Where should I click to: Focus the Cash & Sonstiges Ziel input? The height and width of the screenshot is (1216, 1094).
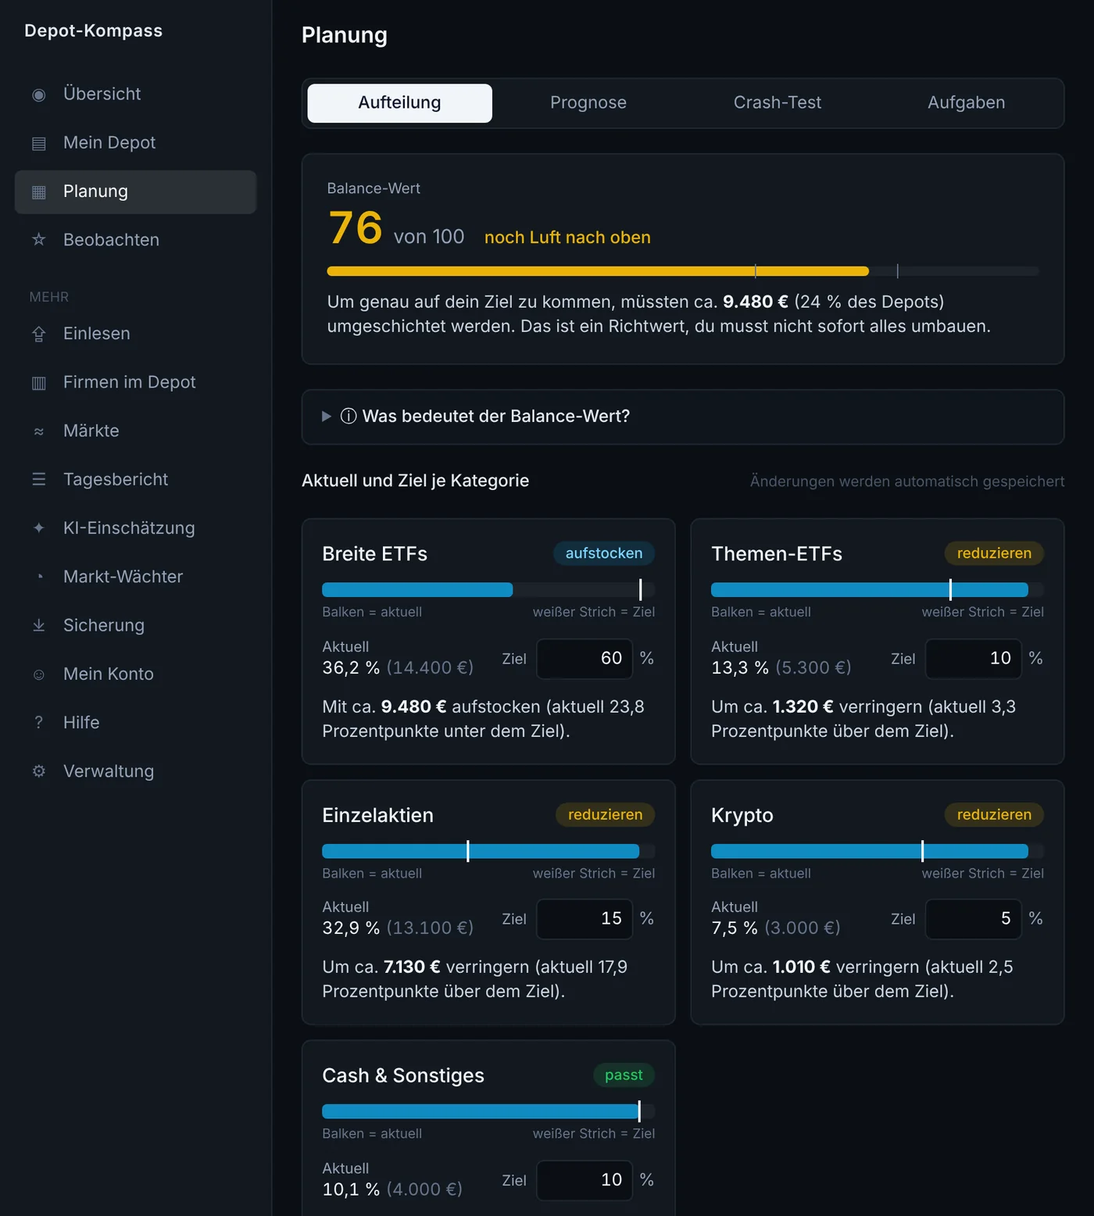coord(585,1180)
